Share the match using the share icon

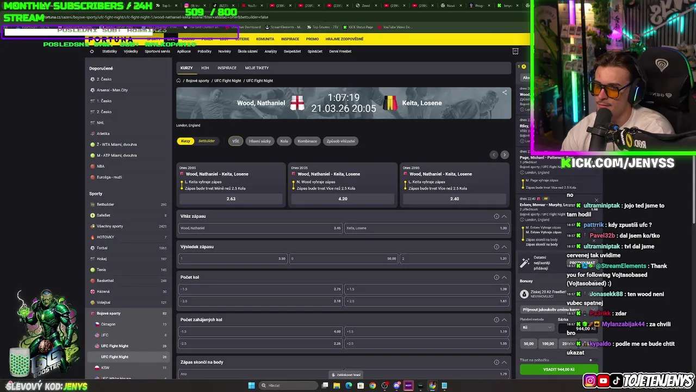coord(505,93)
